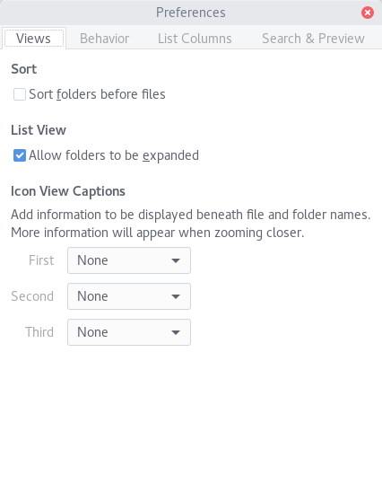This screenshot has width=382, height=502.
Task: Open the Third caption dropdown
Action: tap(129, 332)
